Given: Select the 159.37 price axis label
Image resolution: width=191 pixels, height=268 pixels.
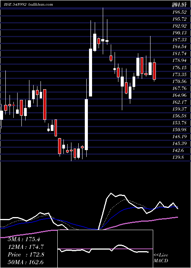Looking at the screenshot, I should [180, 109].
